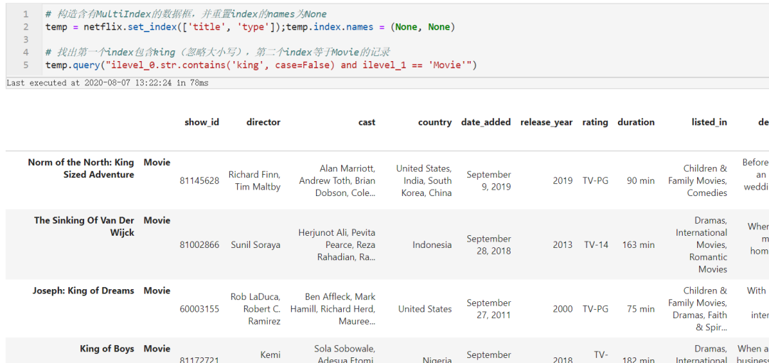Click the show_id column header

click(202, 122)
